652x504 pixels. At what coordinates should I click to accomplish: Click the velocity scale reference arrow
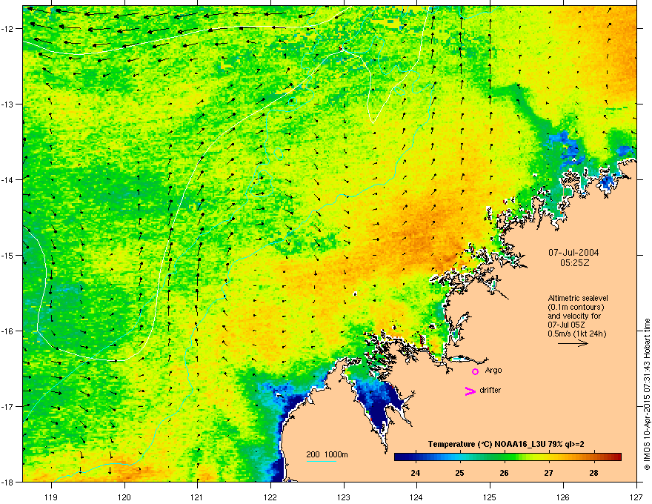(x=573, y=343)
